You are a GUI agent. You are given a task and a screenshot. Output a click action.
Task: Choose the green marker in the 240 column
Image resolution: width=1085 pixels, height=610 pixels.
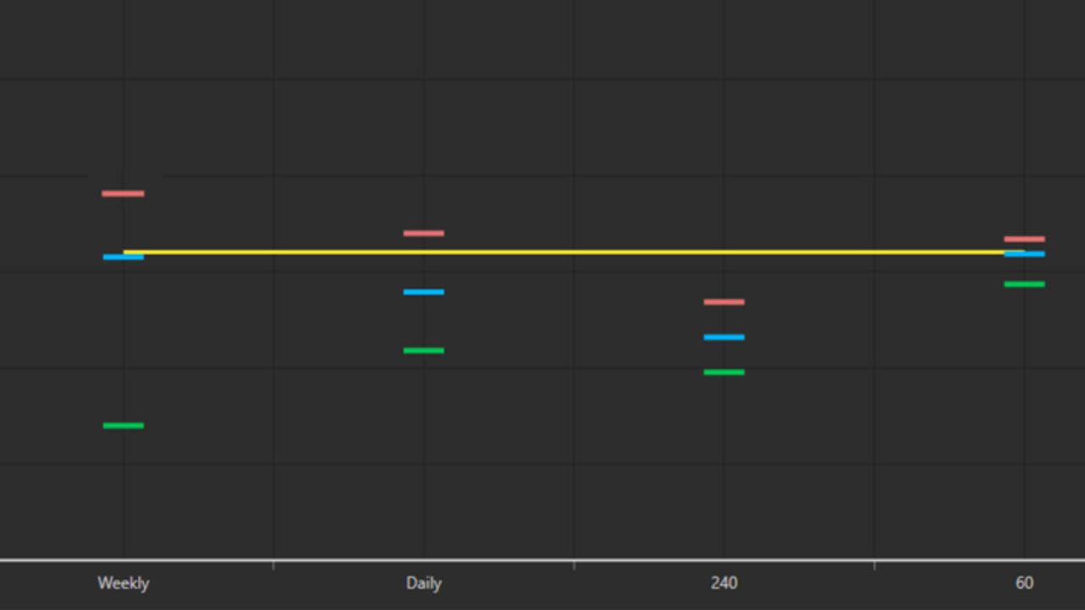pyautogui.click(x=724, y=372)
